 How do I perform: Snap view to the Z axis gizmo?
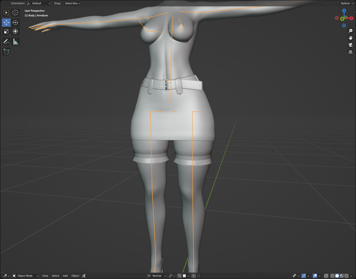pyautogui.click(x=344, y=11)
